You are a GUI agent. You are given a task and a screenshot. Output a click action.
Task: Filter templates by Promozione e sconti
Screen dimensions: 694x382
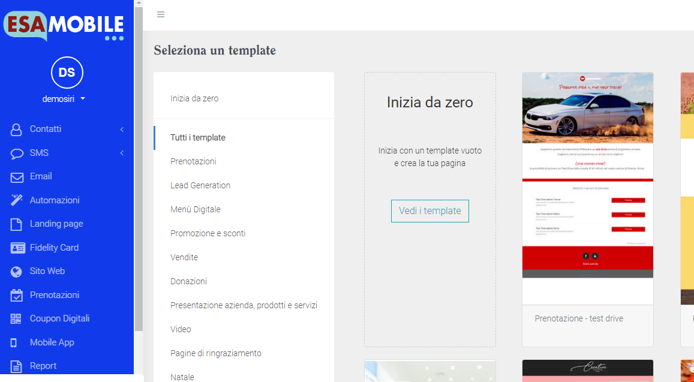point(208,233)
